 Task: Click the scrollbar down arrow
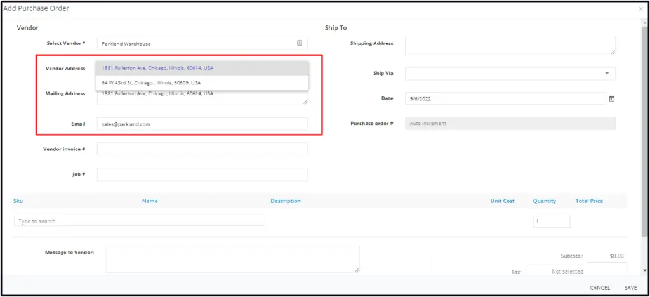pyautogui.click(x=645, y=270)
